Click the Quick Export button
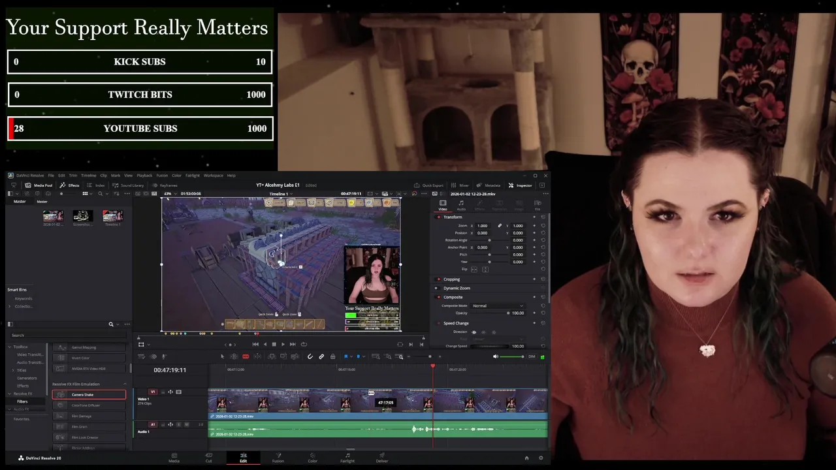This screenshot has height=470, width=836. pyautogui.click(x=428, y=185)
